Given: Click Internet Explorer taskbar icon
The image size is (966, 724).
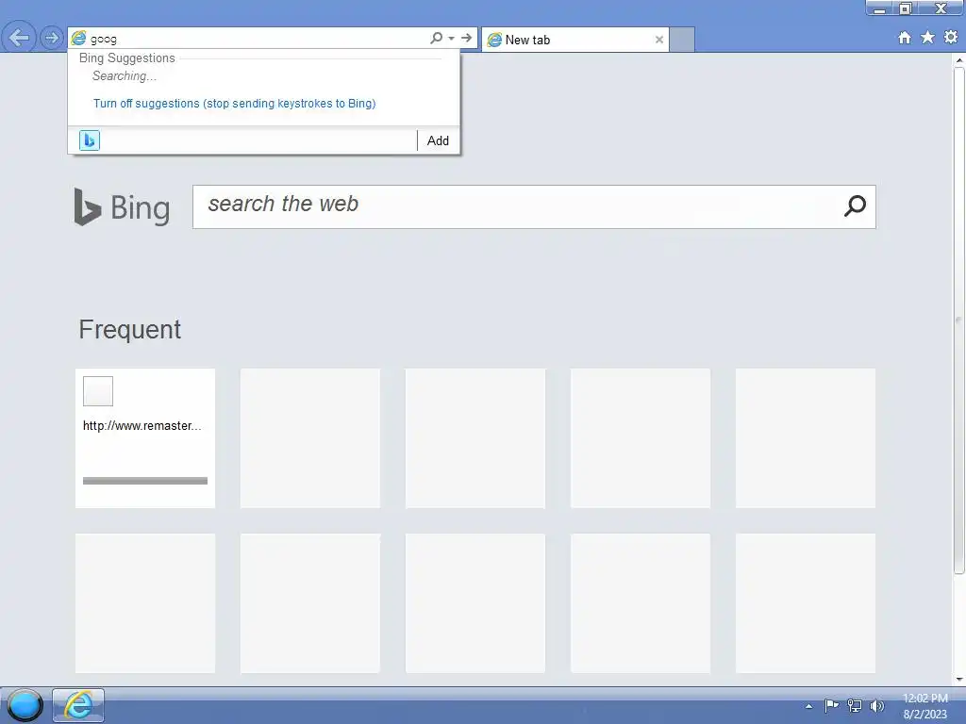Looking at the screenshot, I should pos(78,705).
